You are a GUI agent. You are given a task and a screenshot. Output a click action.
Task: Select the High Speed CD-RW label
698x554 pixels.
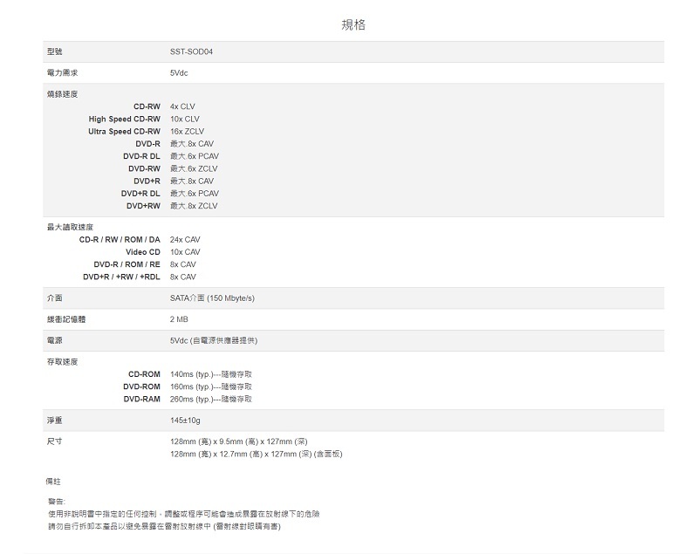124,119
